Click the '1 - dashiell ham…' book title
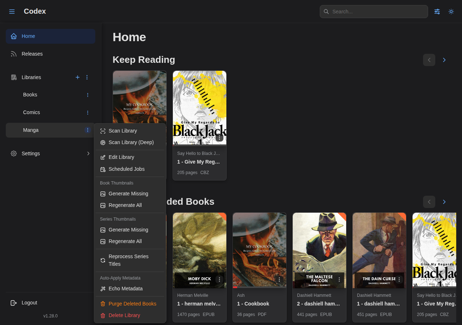The image size is (462, 325). click(x=379, y=304)
